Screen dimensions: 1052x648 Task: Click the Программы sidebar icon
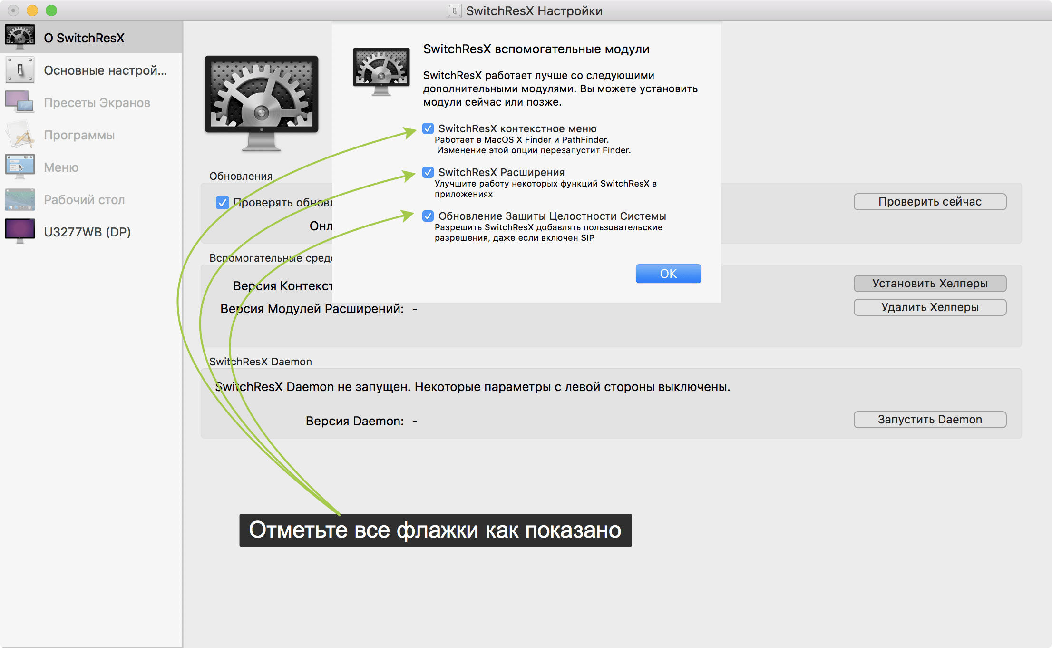pos(20,135)
